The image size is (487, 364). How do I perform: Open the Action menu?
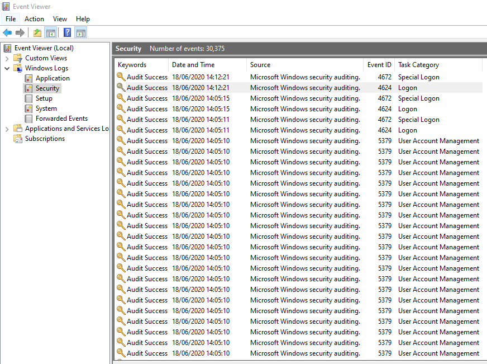34,19
